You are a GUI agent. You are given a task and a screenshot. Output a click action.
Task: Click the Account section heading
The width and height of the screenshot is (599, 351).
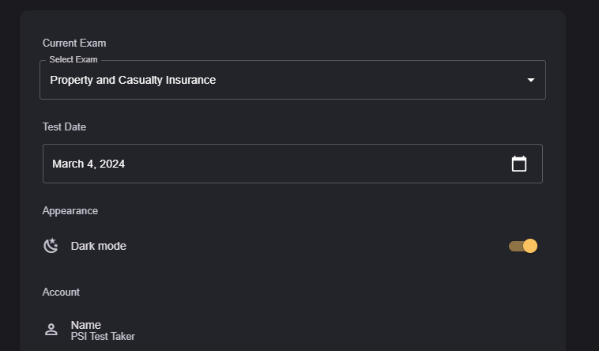pyautogui.click(x=62, y=292)
